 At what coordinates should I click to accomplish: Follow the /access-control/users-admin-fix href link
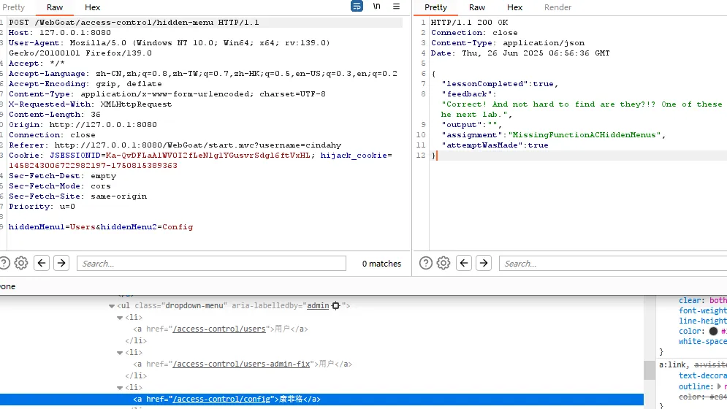[242, 364]
